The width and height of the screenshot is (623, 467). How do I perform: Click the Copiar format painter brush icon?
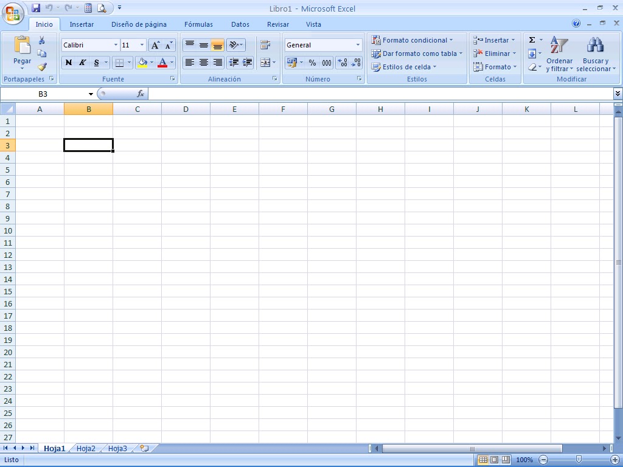pos(43,67)
